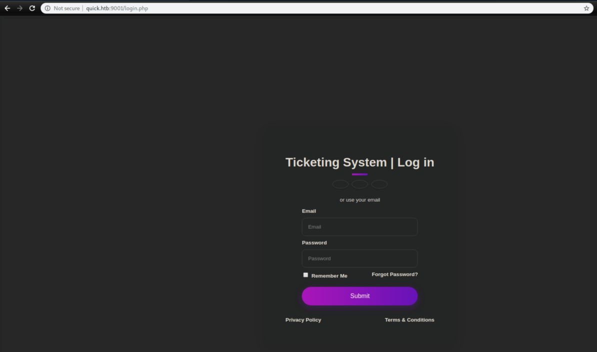Click the Not secure label in address bar
Viewport: 597px width, 352px height.
pyautogui.click(x=66, y=8)
